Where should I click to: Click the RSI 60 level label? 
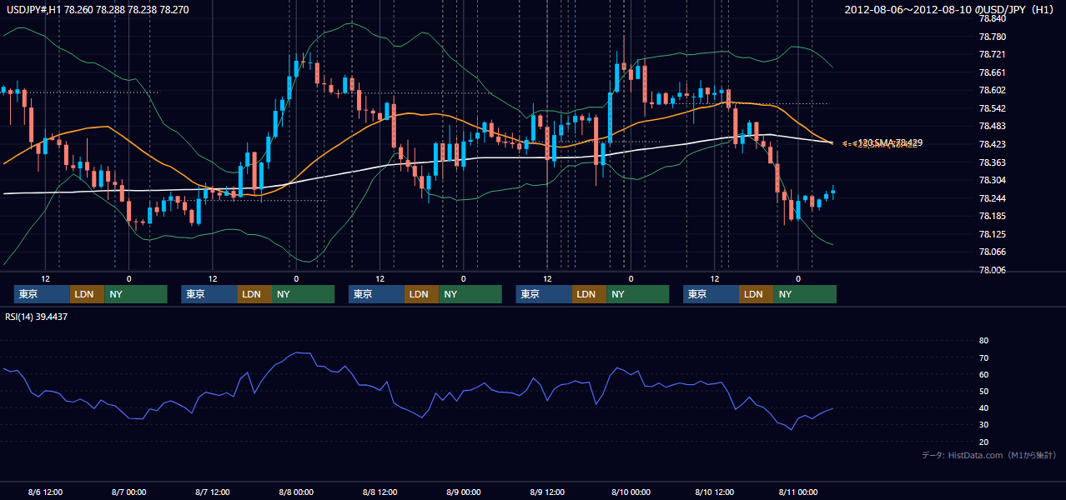click(983, 374)
